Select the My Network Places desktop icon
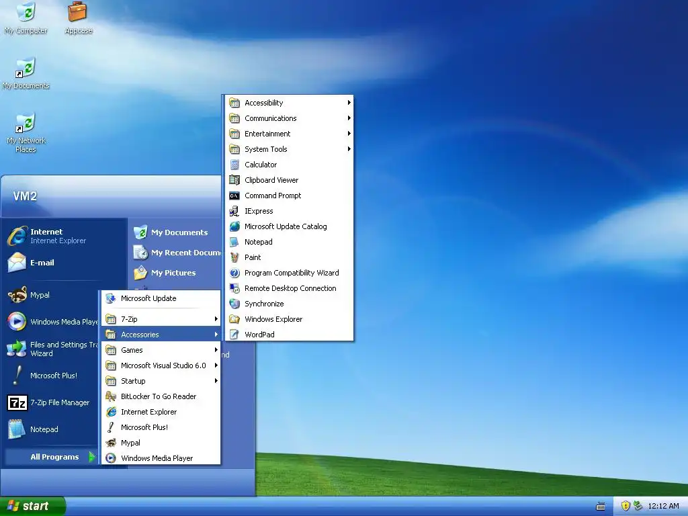Image resolution: width=688 pixels, height=516 pixels. pos(26,123)
